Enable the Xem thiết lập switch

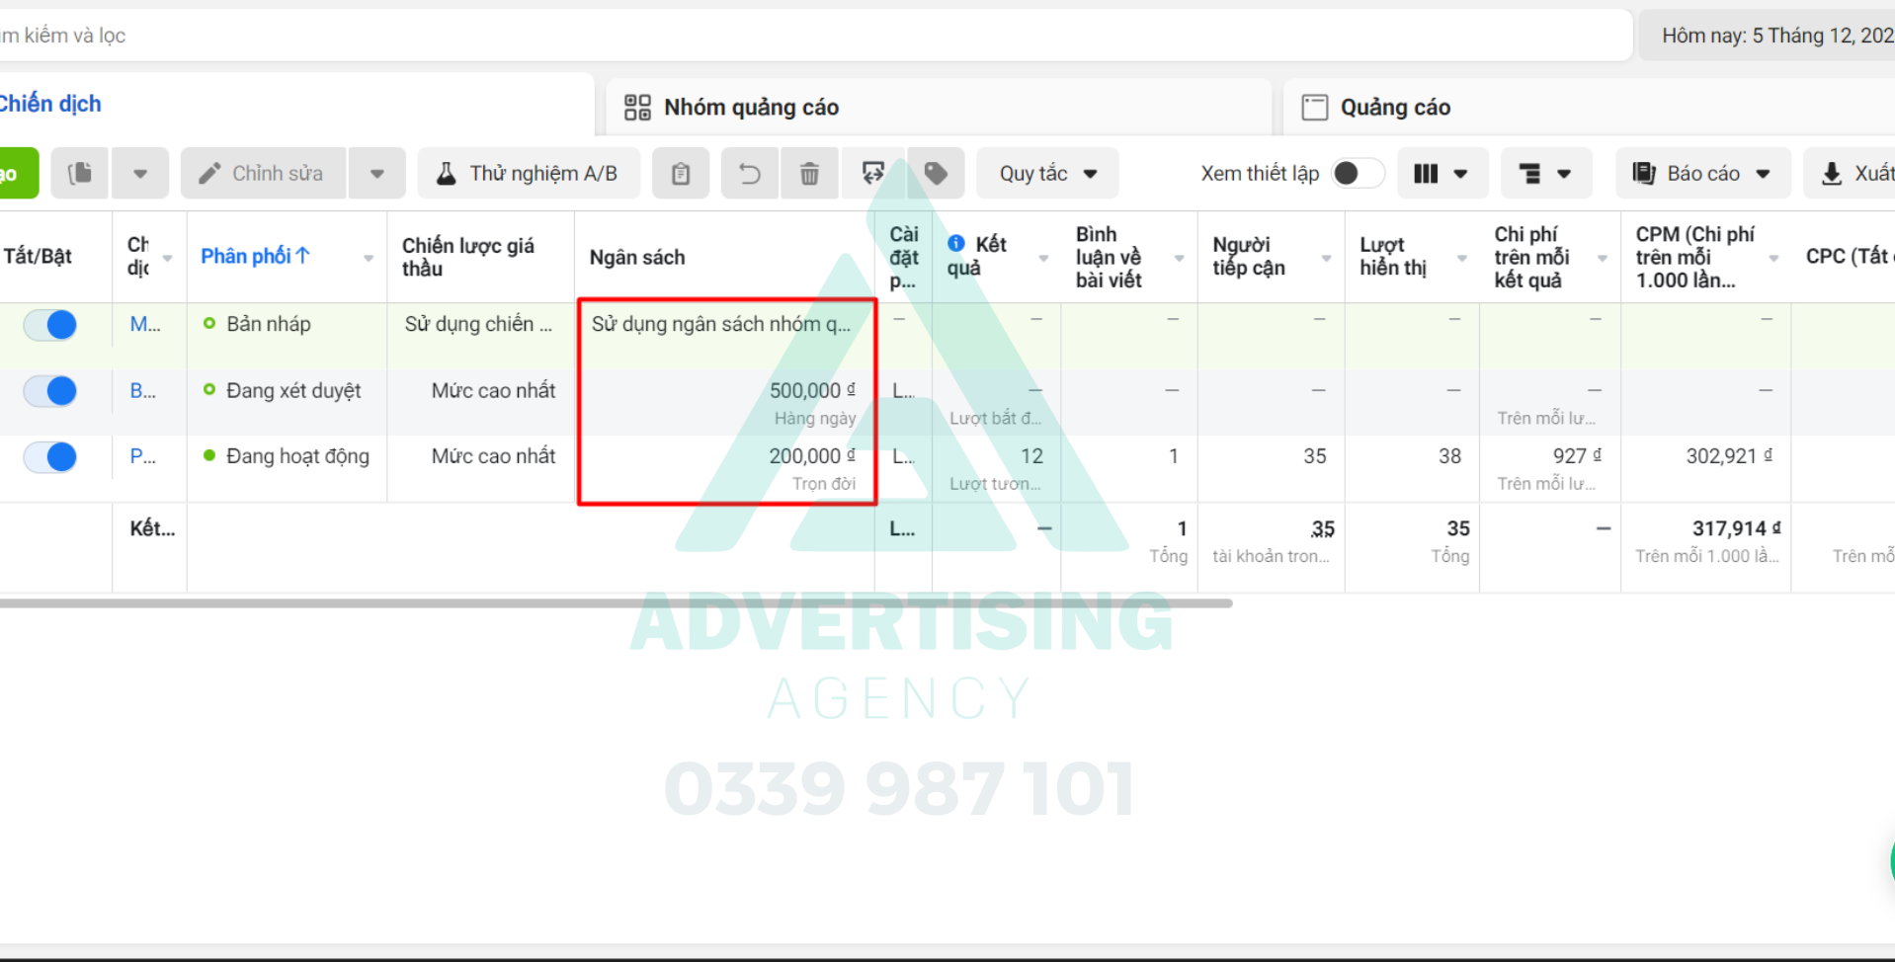1357,174
